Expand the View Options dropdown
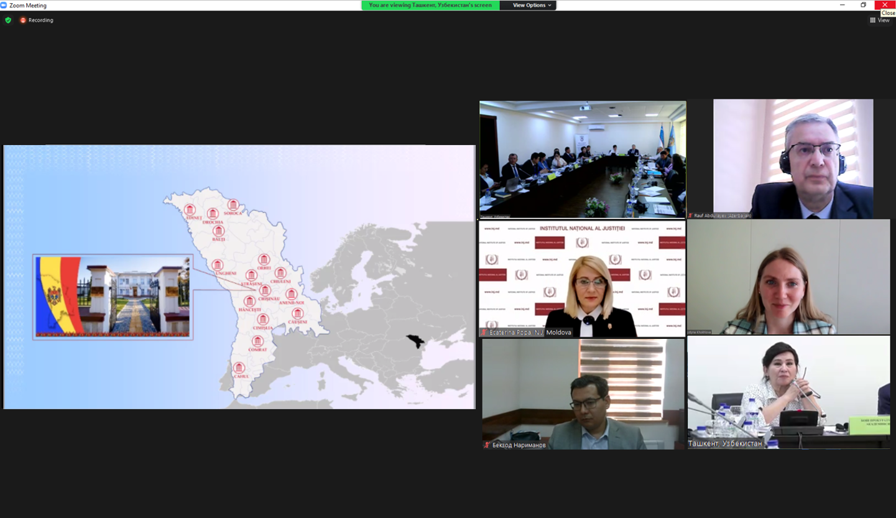The image size is (896, 518). [532, 5]
